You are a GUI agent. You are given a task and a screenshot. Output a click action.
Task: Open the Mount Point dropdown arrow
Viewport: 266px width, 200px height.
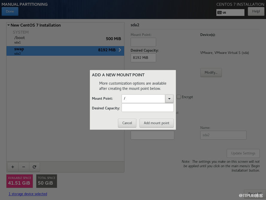[169, 99]
